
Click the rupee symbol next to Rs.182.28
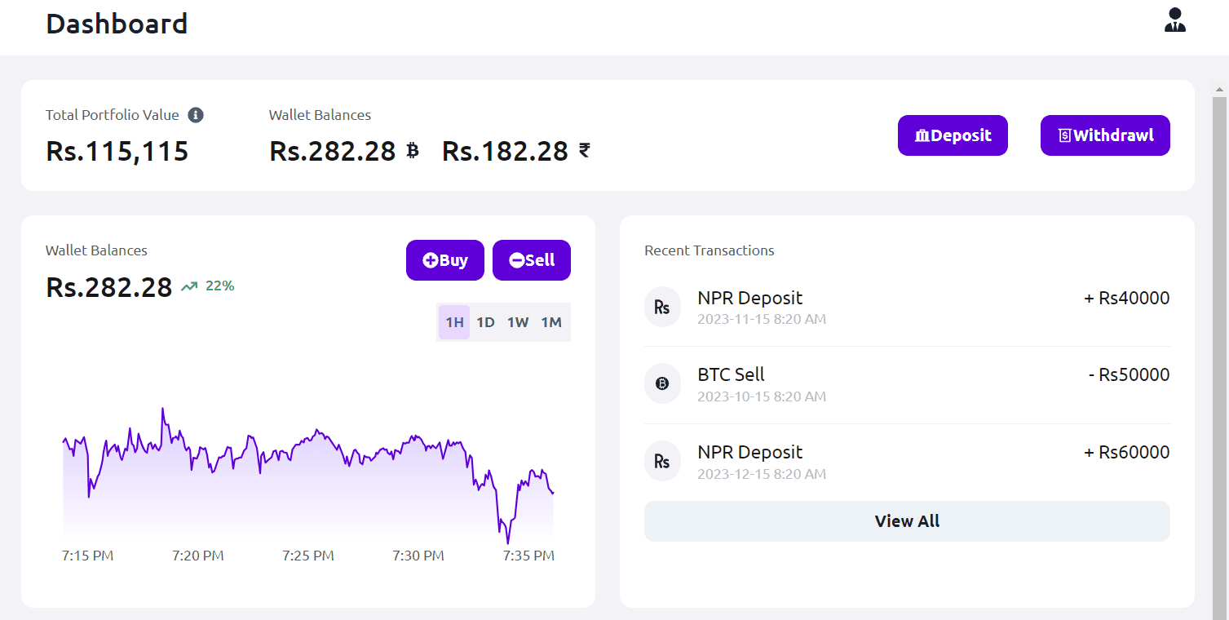[583, 151]
